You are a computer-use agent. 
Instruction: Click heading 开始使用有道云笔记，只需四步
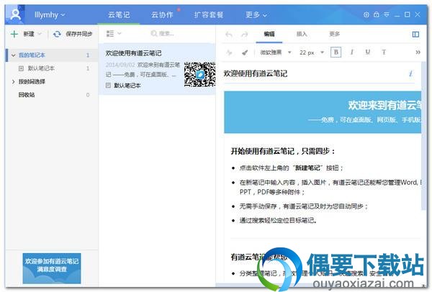tap(283, 151)
